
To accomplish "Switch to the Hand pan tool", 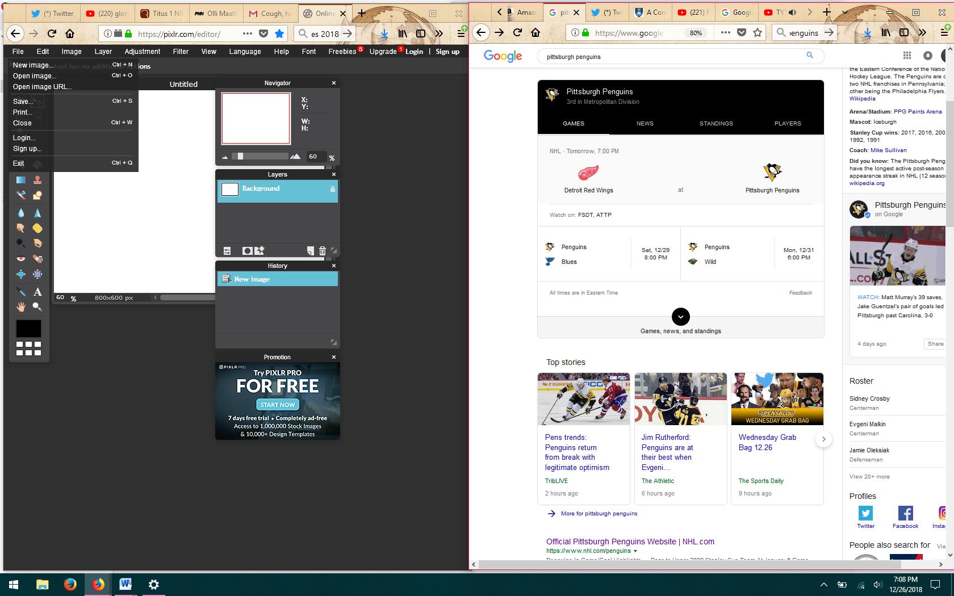I will pos(21,307).
